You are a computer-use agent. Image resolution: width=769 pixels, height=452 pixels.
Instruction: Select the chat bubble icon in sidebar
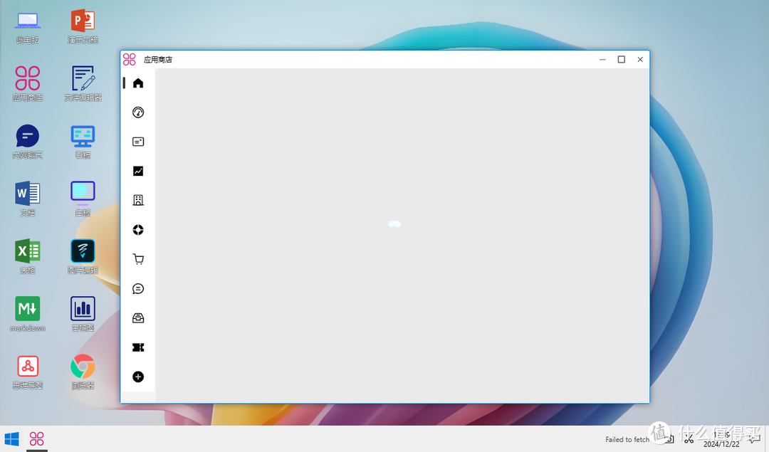(138, 289)
